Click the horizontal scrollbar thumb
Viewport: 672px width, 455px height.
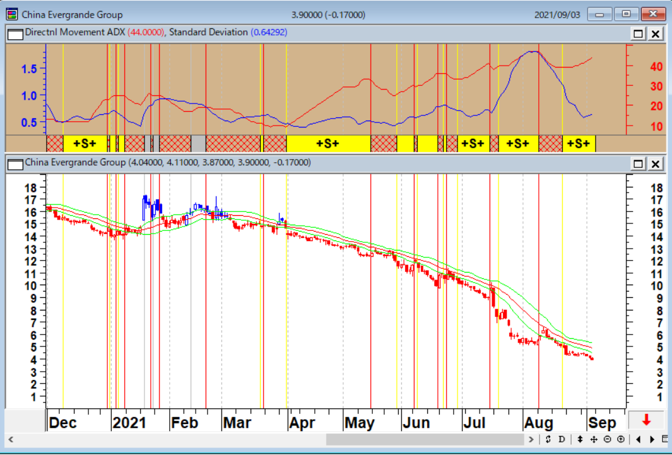(425, 439)
